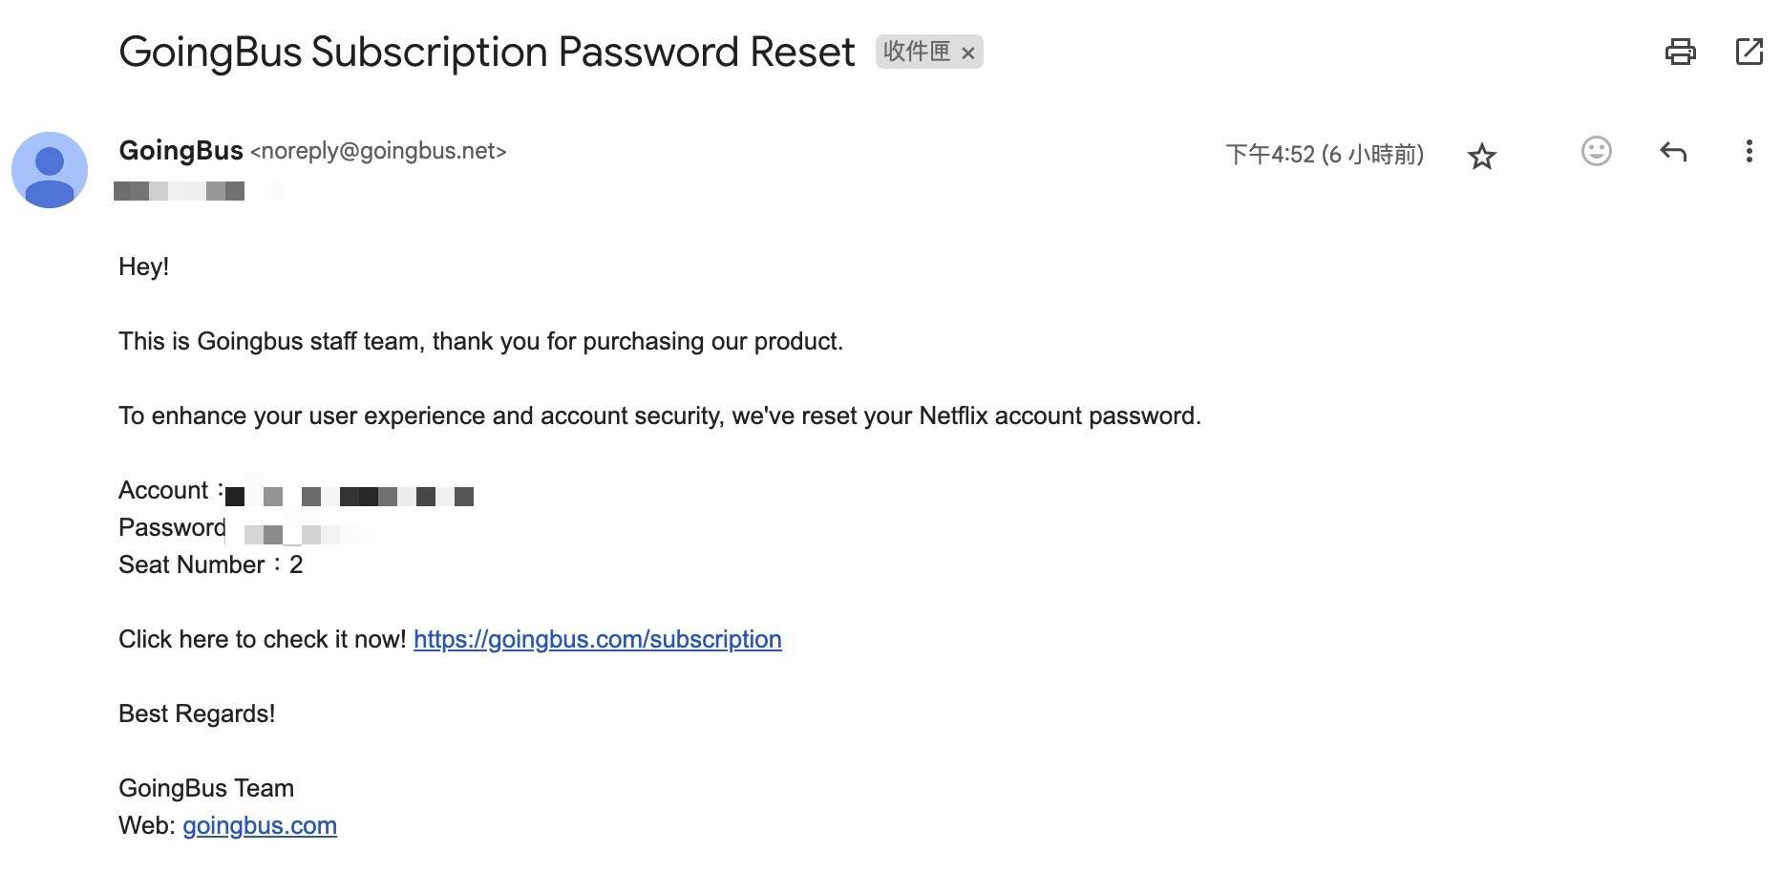Open the three-dot more options menu

(1749, 151)
